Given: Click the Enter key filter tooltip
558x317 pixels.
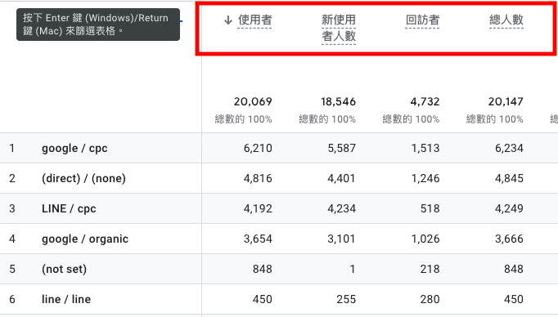Looking at the screenshot, I should coord(98,25).
